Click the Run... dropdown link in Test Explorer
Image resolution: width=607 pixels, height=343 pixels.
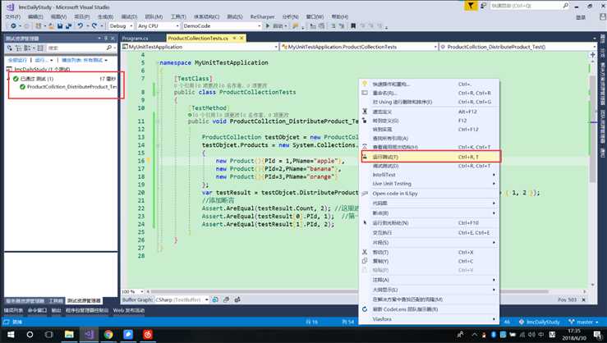44,61
